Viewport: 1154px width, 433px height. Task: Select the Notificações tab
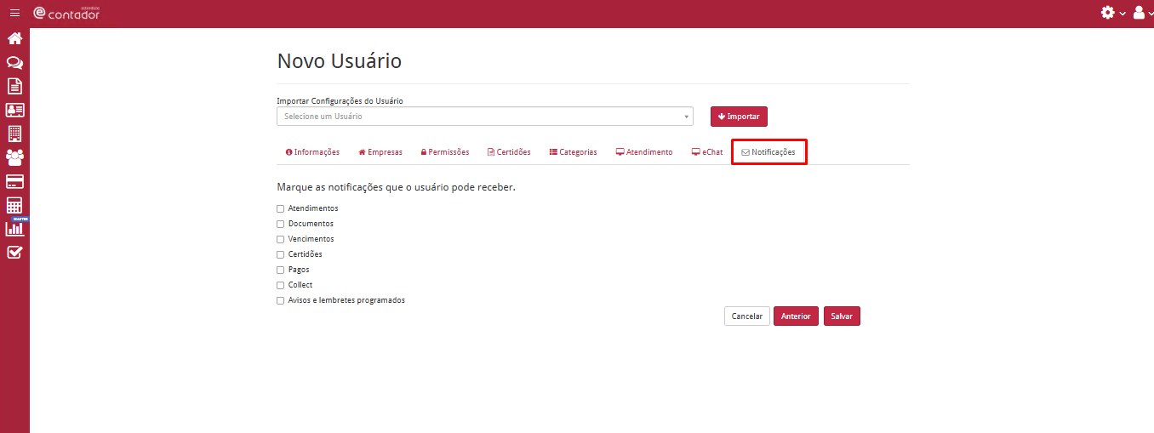click(768, 152)
